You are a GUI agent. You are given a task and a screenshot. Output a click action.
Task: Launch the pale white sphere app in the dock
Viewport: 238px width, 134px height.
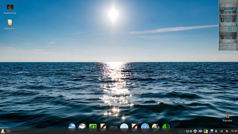pos(124,127)
